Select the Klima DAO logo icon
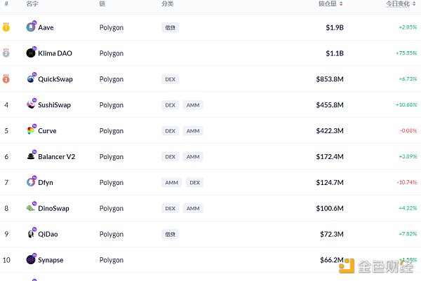The height and width of the screenshot is (281, 421). (x=31, y=53)
